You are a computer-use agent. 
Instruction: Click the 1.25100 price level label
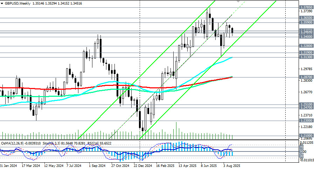306,104
